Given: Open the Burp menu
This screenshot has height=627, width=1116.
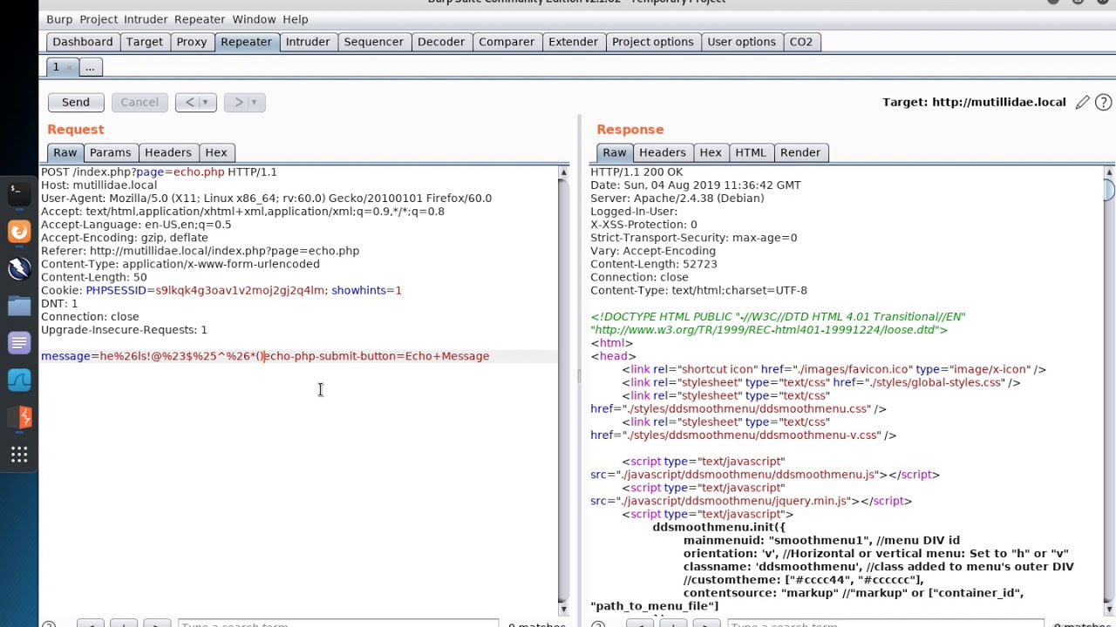Looking at the screenshot, I should [59, 19].
